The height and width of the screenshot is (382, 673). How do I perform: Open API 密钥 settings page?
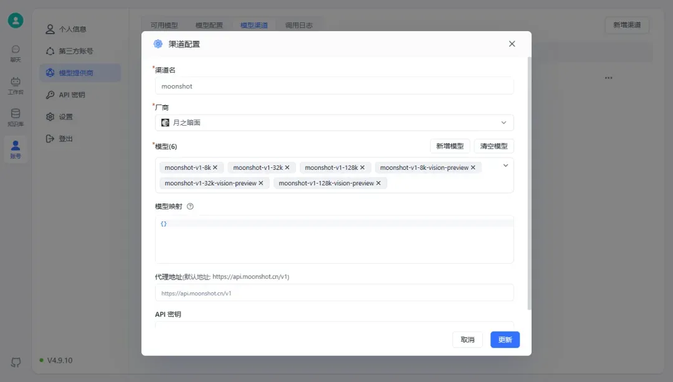coord(80,95)
